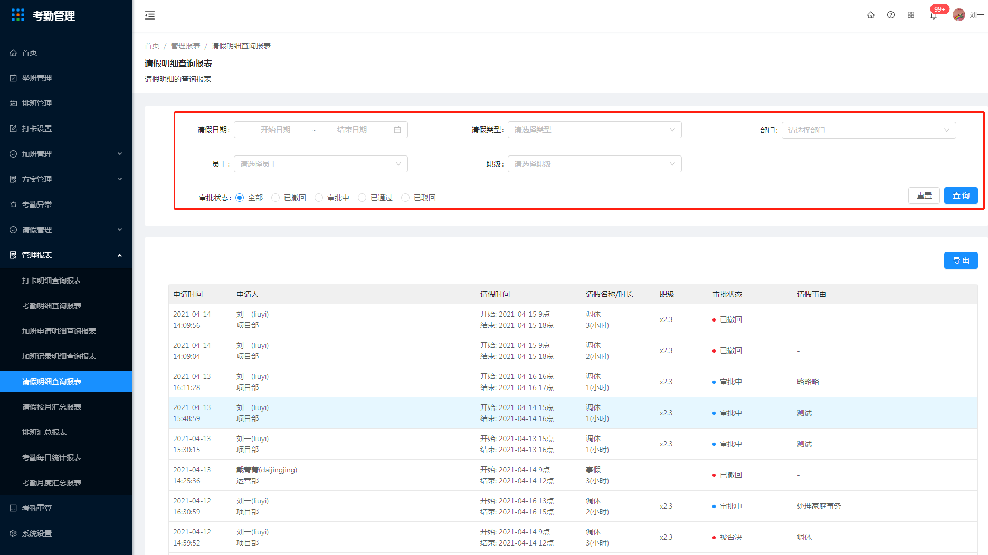Expand the 方案管理 submenu chevron

(x=120, y=179)
